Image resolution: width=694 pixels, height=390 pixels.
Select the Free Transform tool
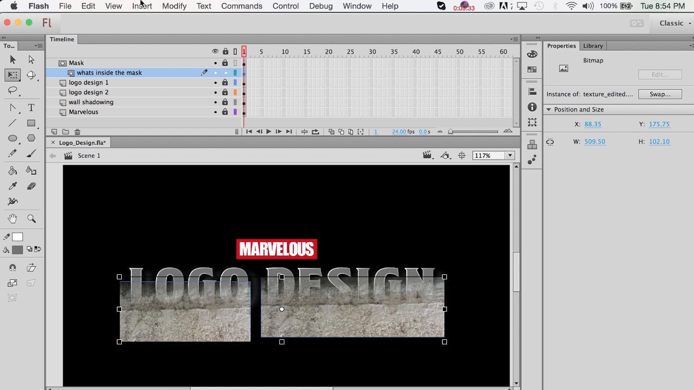tap(12, 75)
